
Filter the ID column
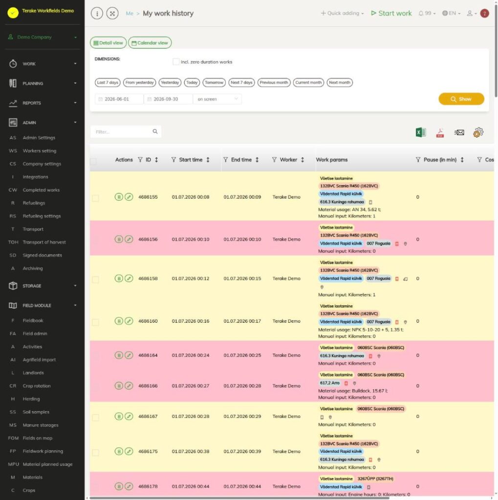tap(140, 160)
